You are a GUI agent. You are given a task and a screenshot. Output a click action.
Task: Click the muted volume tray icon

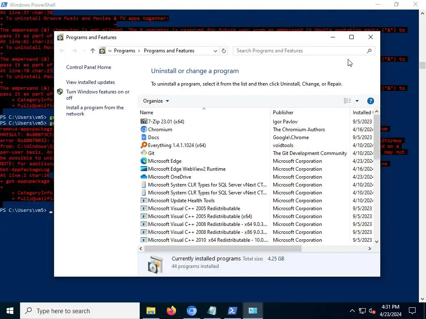pyautogui.click(x=372, y=311)
